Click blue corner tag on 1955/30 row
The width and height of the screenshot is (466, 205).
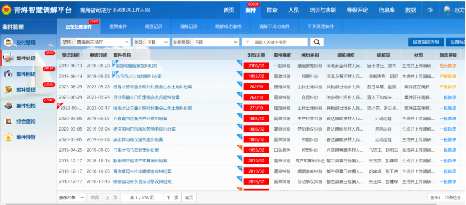pyautogui.click(x=239, y=73)
